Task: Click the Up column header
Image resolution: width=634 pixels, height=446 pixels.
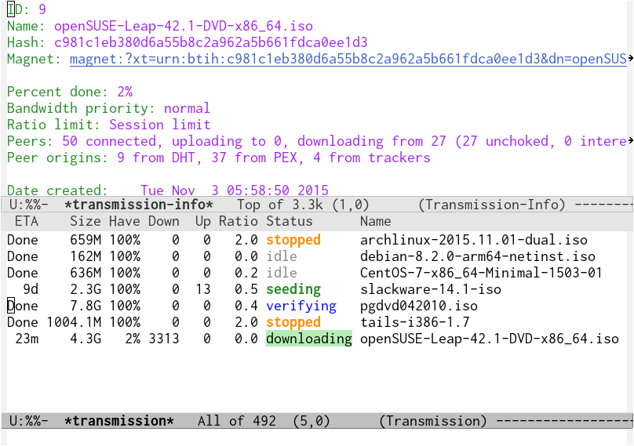Action: [x=203, y=221]
